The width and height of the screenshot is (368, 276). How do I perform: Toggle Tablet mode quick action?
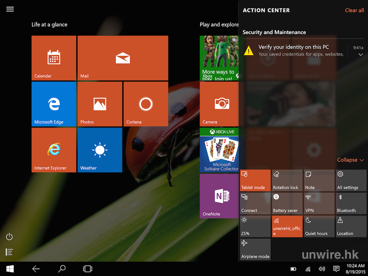coord(255,180)
